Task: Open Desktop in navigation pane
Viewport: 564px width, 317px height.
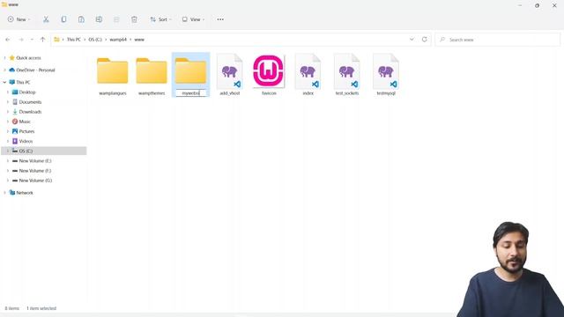Action: coord(27,92)
